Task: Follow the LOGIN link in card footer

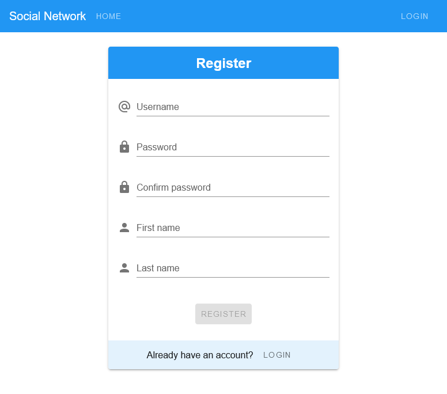Action: (x=277, y=355)
